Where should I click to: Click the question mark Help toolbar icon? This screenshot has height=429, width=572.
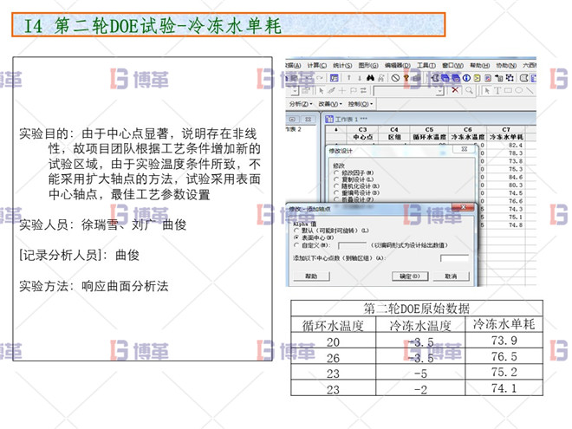[406, 78]
